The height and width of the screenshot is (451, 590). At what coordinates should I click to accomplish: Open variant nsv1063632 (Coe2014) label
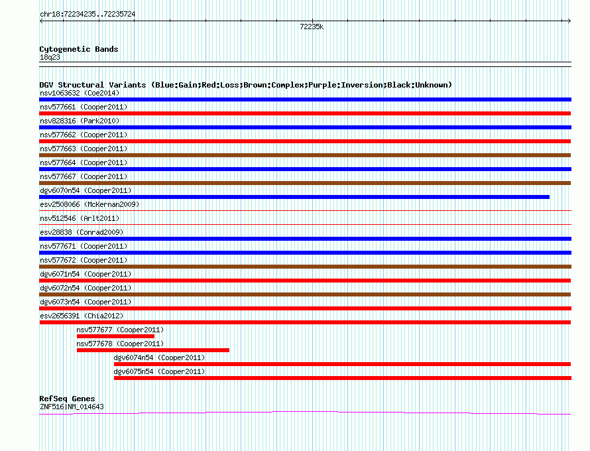click(x=80, y=93)
